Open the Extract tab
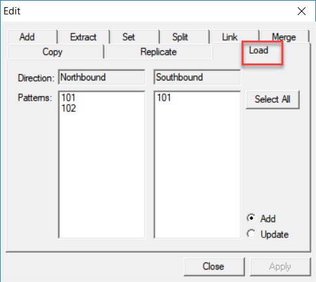This screenshot has height=282, width=316. [84, 37]
